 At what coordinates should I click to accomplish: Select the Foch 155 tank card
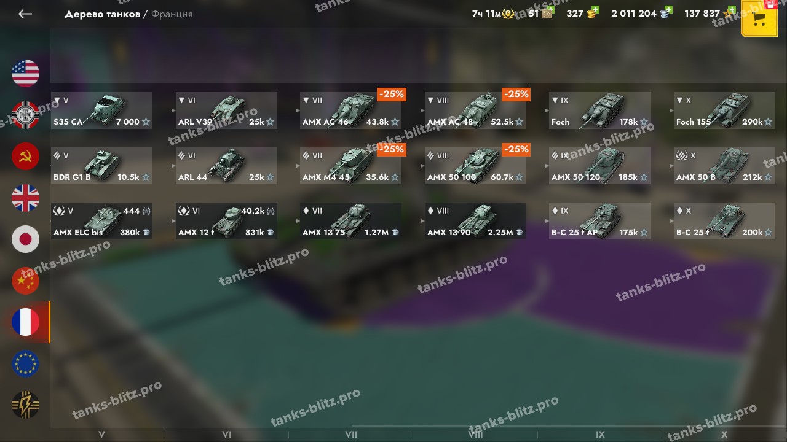(724, 110)
